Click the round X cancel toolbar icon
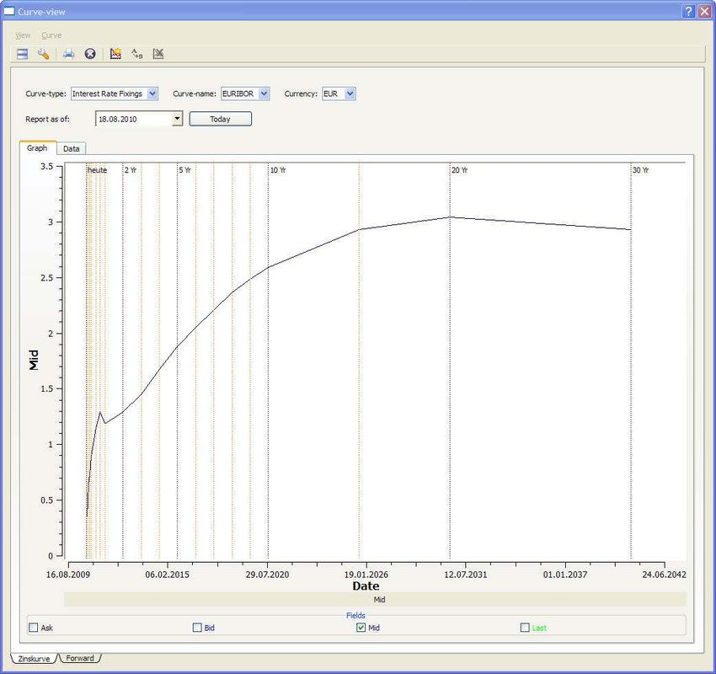 90,54
